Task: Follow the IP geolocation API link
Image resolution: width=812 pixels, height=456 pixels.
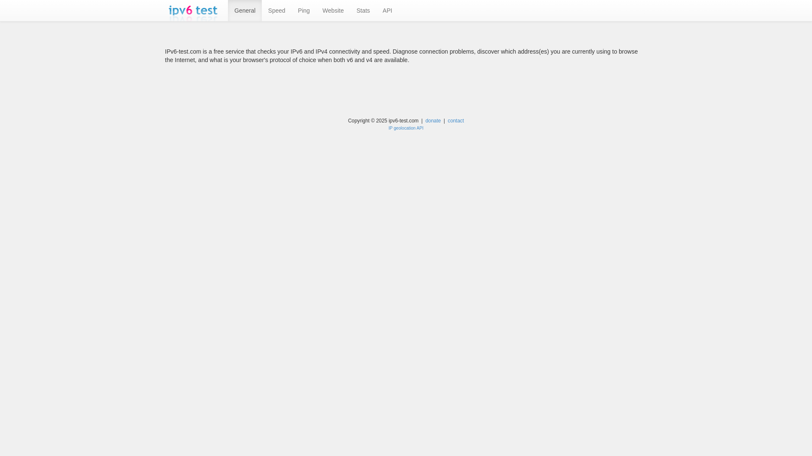Action: point(406,128)
